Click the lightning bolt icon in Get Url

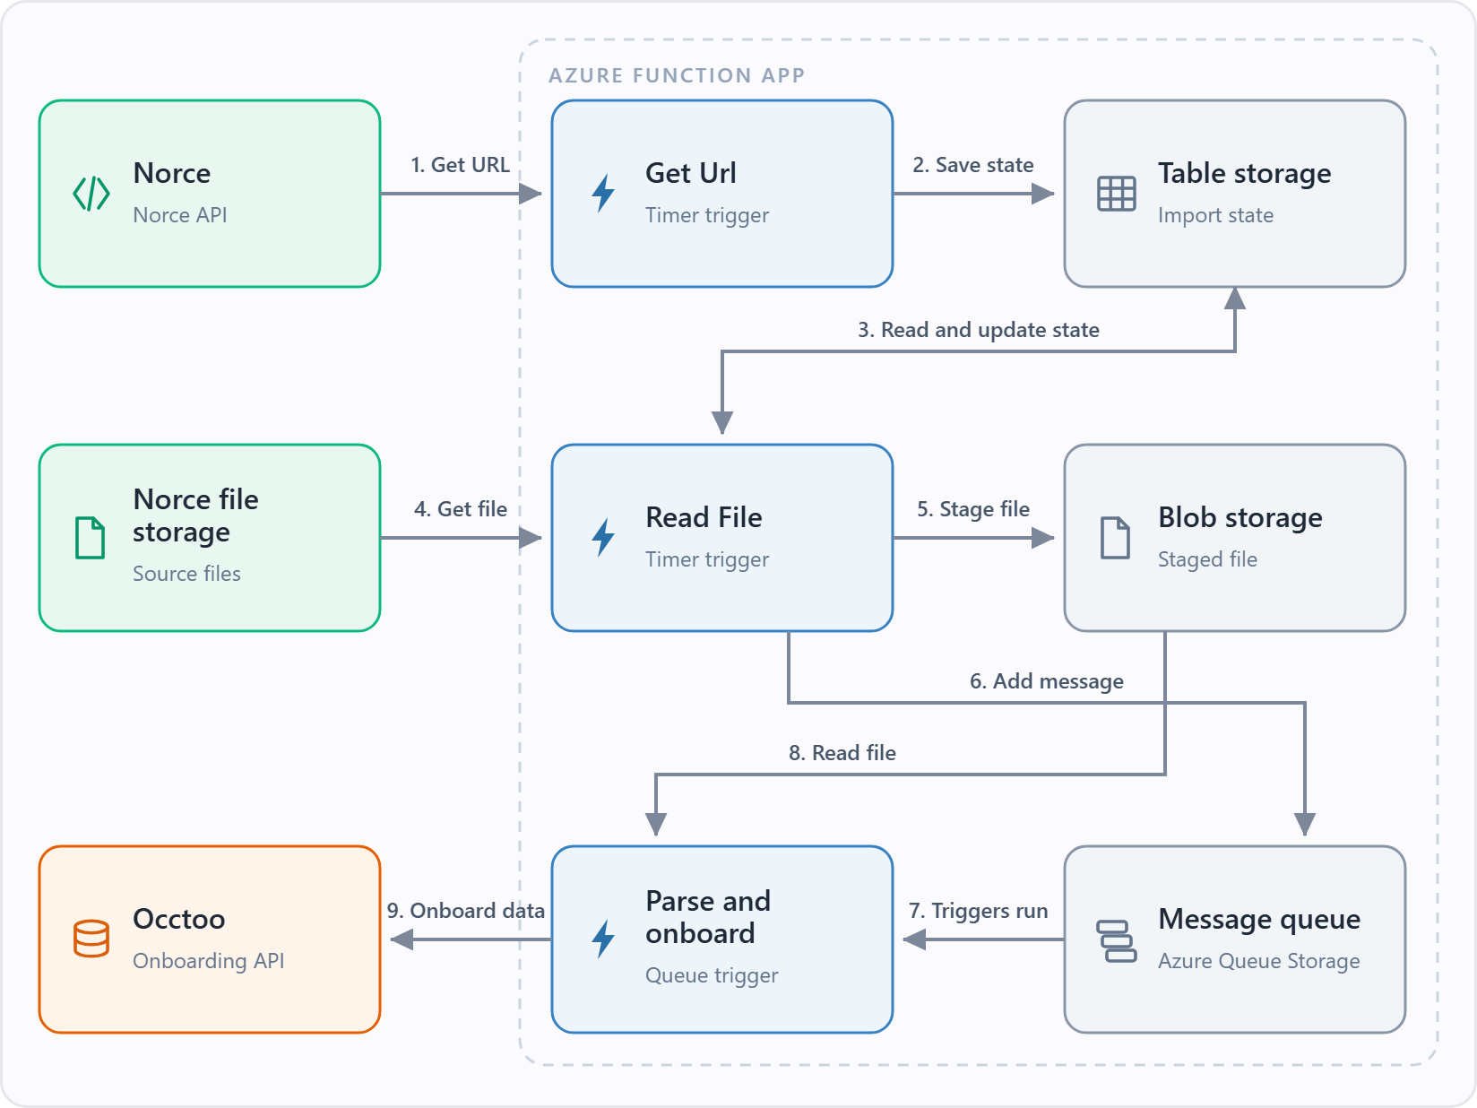tap(603, 194)
